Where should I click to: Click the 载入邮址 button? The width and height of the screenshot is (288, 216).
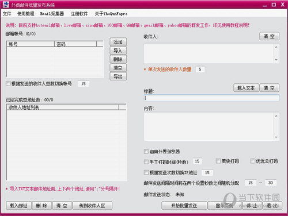coord(18,206)
